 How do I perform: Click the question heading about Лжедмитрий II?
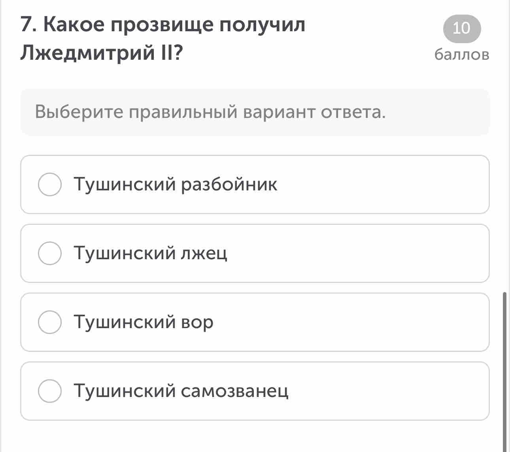click(162, 39)
